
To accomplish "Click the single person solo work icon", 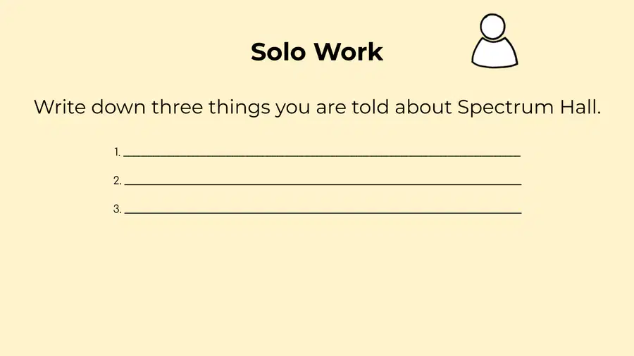I will click(494, 41).
